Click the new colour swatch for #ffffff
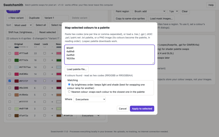Screen dimensions: 219x137 (59, 102)
